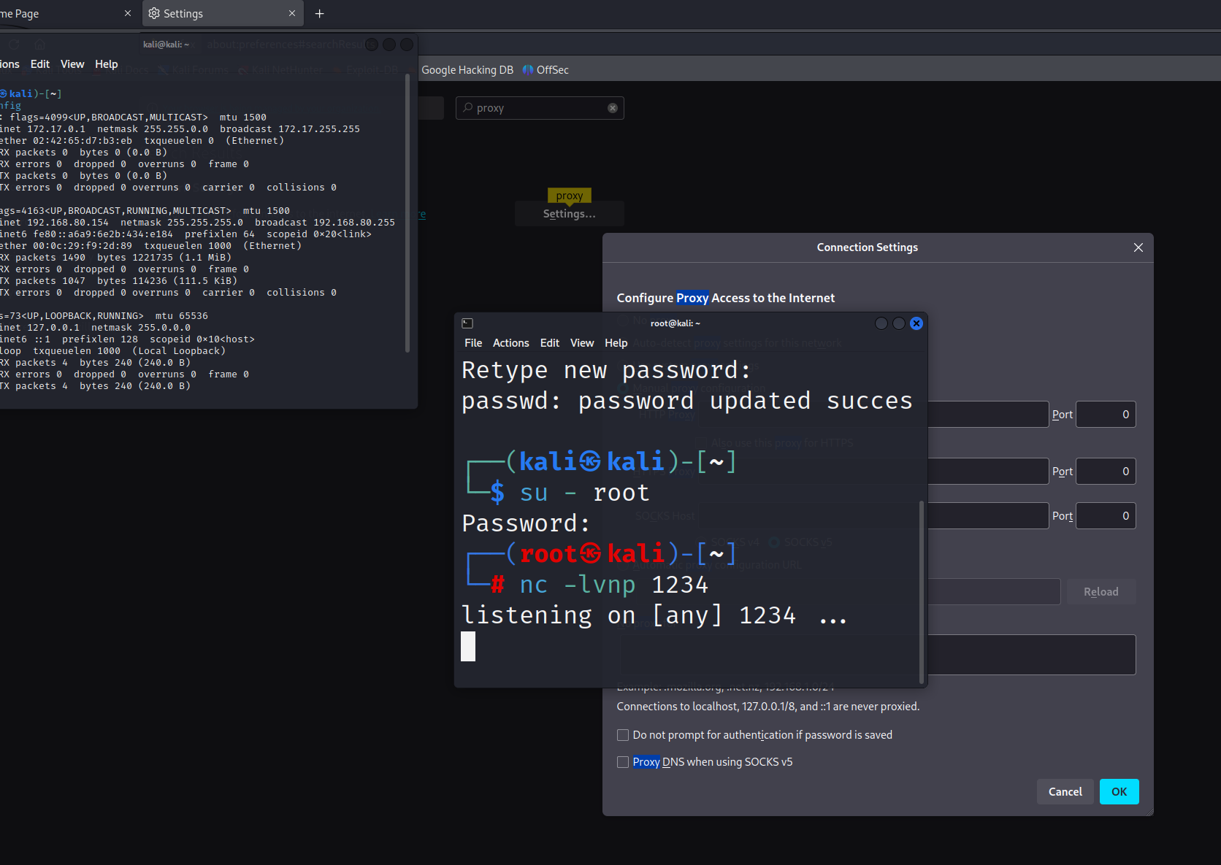This screenshot has width=1221, height=865.
Task: Open Edit menu in kali@kali terminal
Action: [x=40, y=64]
